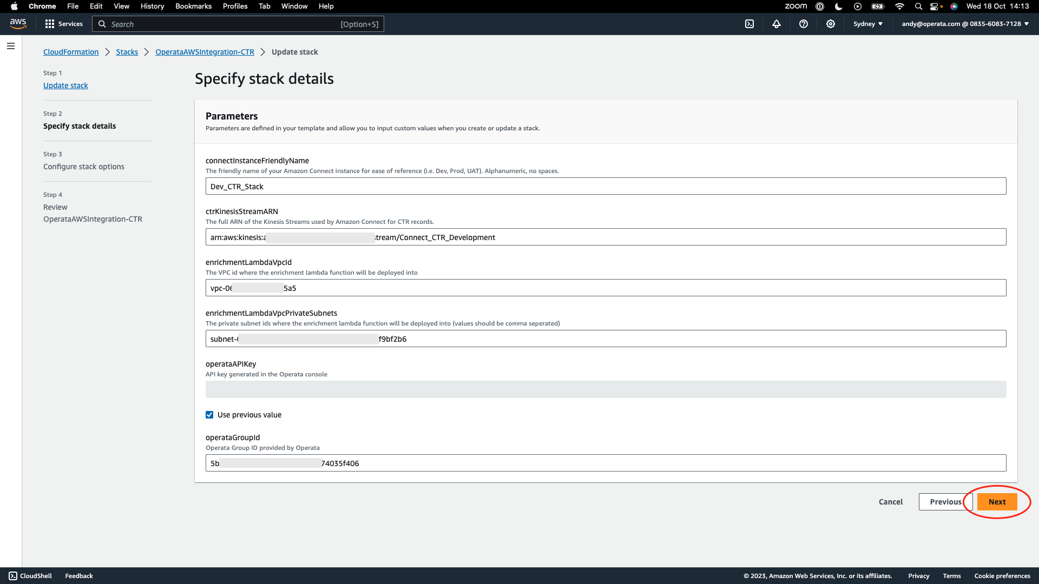The height and width of the screenshot is (584, 1039).
Task: Expand the andy@operata.com account dropdown
Action: tap(965, 24)
